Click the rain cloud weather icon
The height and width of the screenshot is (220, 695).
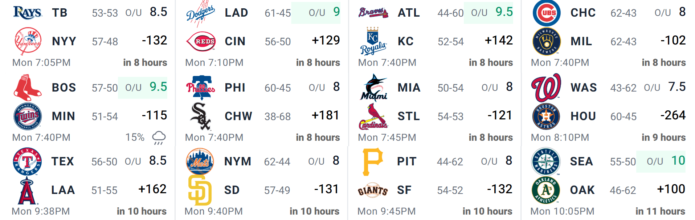[x=159, y=138]
